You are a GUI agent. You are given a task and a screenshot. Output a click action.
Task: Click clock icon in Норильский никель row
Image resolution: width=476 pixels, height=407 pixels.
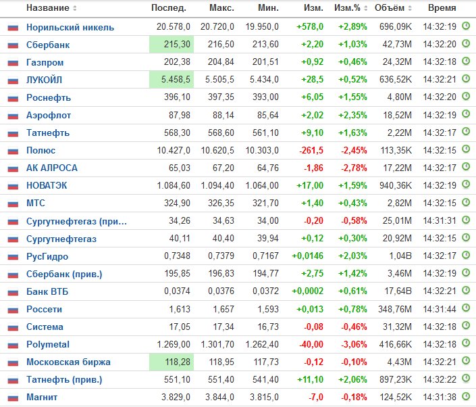click(x=466, y=26)
